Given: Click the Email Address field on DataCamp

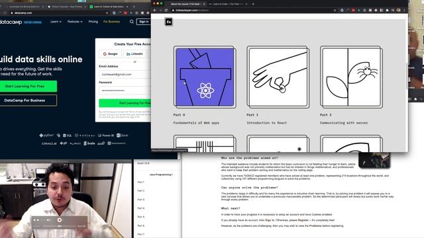Looking at the screenshot, I should pos(125,74).
